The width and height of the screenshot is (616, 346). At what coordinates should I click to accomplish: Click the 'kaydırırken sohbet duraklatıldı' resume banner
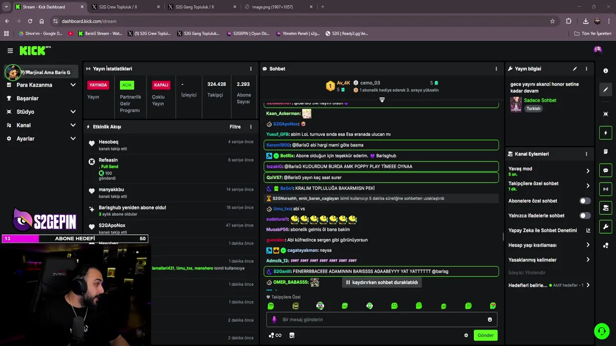(x=382, y=283)
